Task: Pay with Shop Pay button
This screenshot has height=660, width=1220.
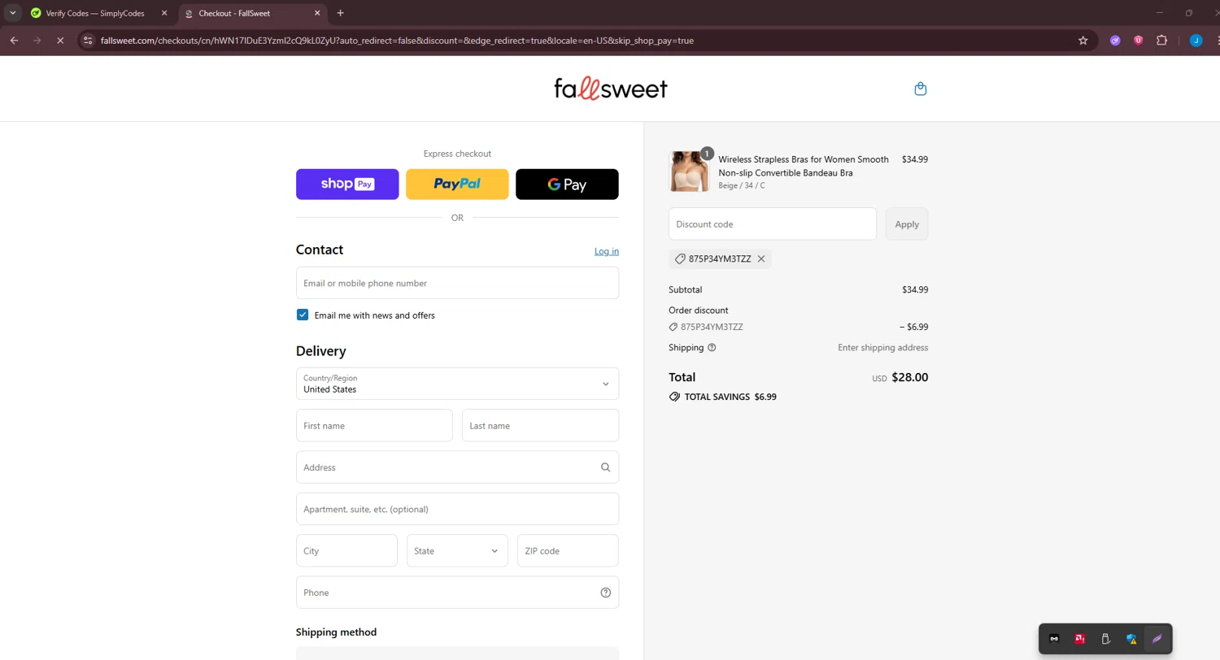Action: point(347,185)
